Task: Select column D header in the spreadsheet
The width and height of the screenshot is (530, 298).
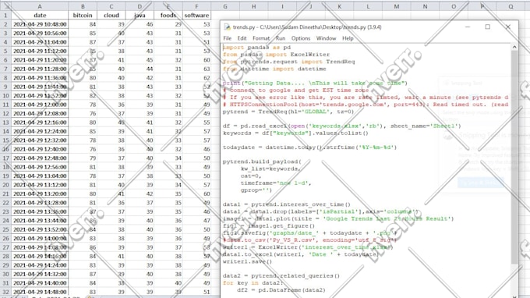Action: 140,6
